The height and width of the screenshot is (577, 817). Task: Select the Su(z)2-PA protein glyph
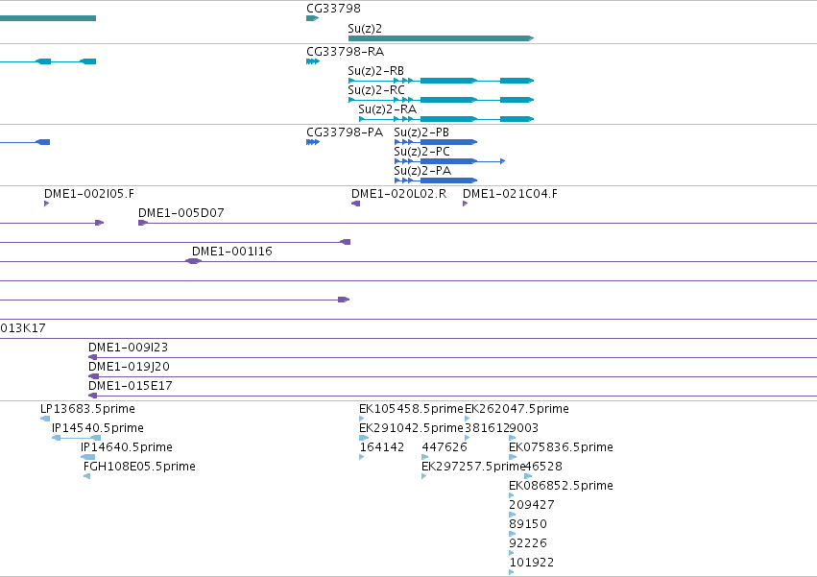[436, 180]
